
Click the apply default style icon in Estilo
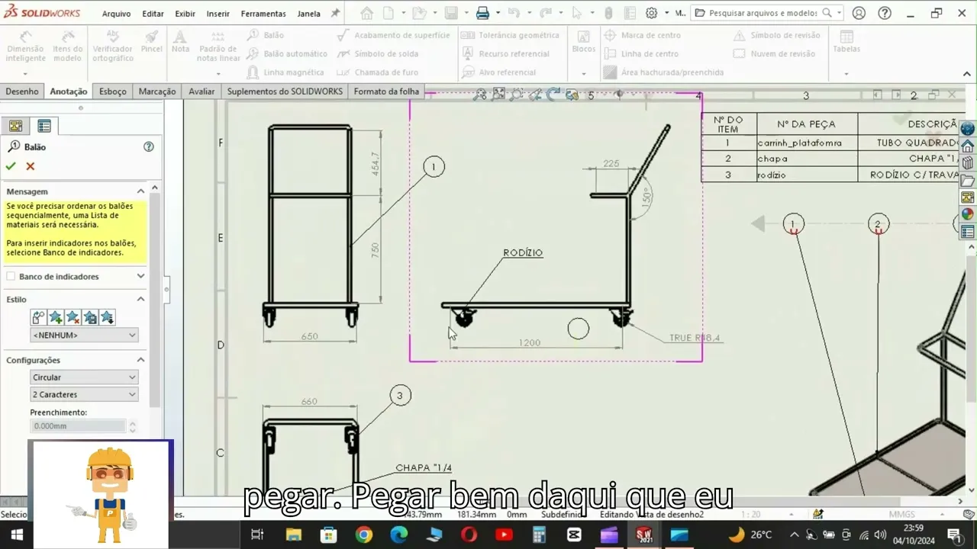[39, 317]
